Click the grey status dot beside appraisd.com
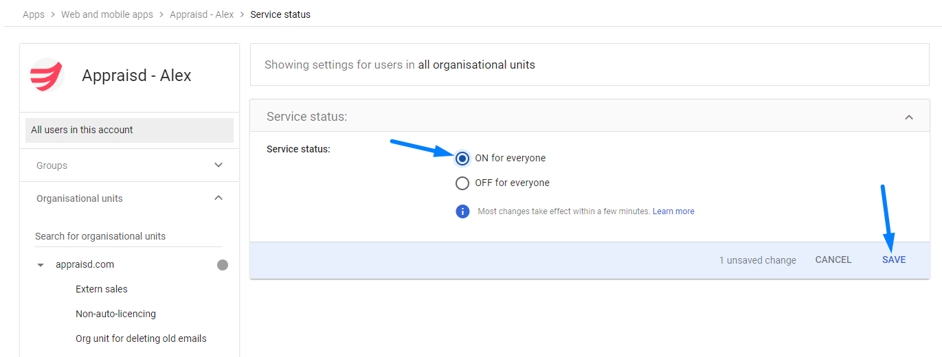Image resolution: width=942 pixels, height=357 pixels. click(x=223, y=265)
